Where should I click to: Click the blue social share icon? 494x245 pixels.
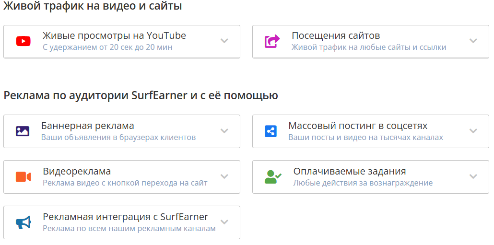(271, 131)
